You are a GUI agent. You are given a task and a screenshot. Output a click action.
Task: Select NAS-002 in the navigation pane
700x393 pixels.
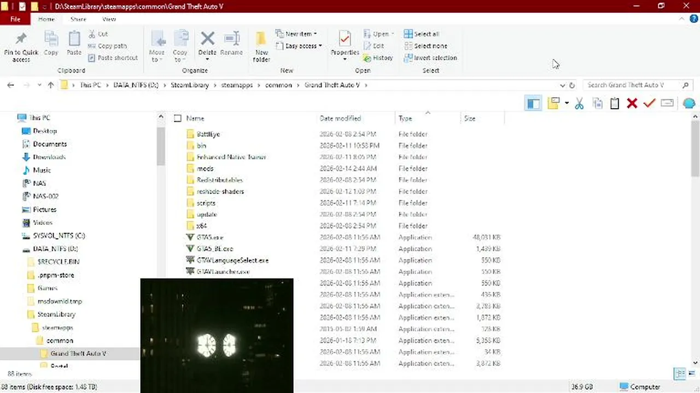[45, 196]
